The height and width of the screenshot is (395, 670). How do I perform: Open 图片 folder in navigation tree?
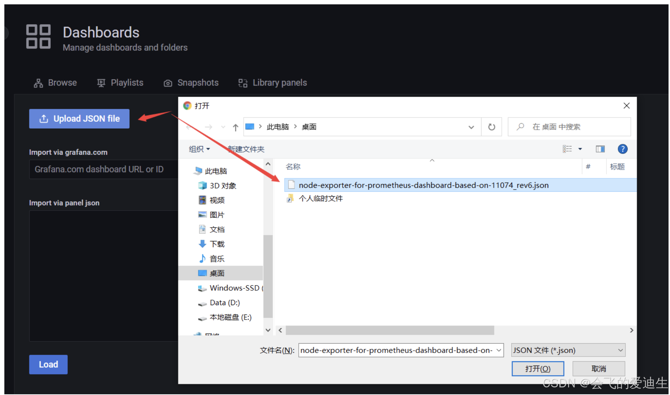tap(211, 215)
